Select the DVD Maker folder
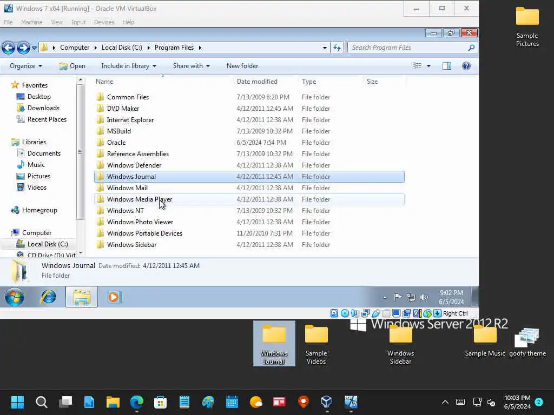This screenshot has width=554, height=415. pyautogui.click(x=249, y=108)
